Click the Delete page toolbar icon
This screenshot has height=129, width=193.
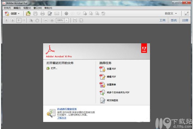tap(91, 13)
